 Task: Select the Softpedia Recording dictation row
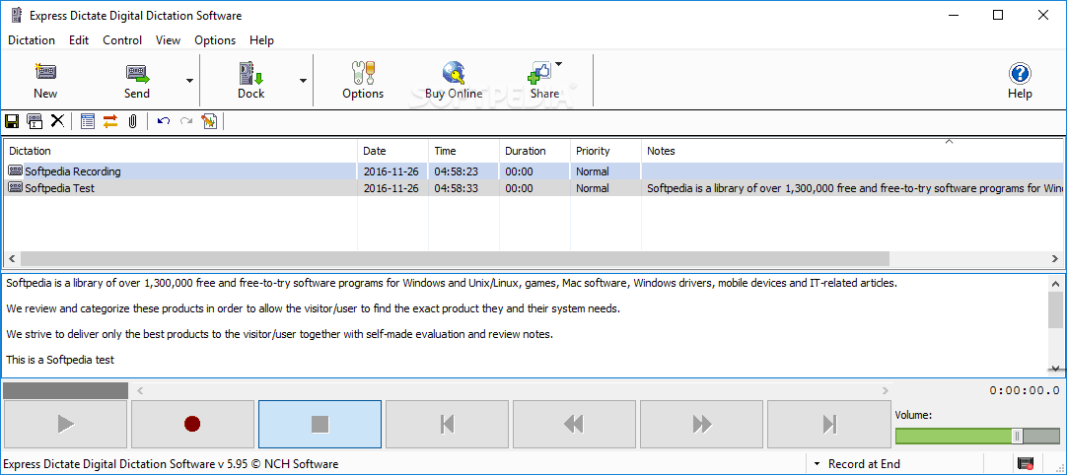pos(533,171)
